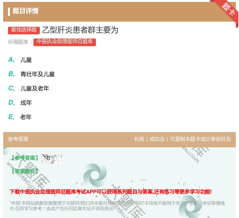Click the 题卡 corner ribbon
Viewport: 239px width, 218px height.
coord(228,10)
